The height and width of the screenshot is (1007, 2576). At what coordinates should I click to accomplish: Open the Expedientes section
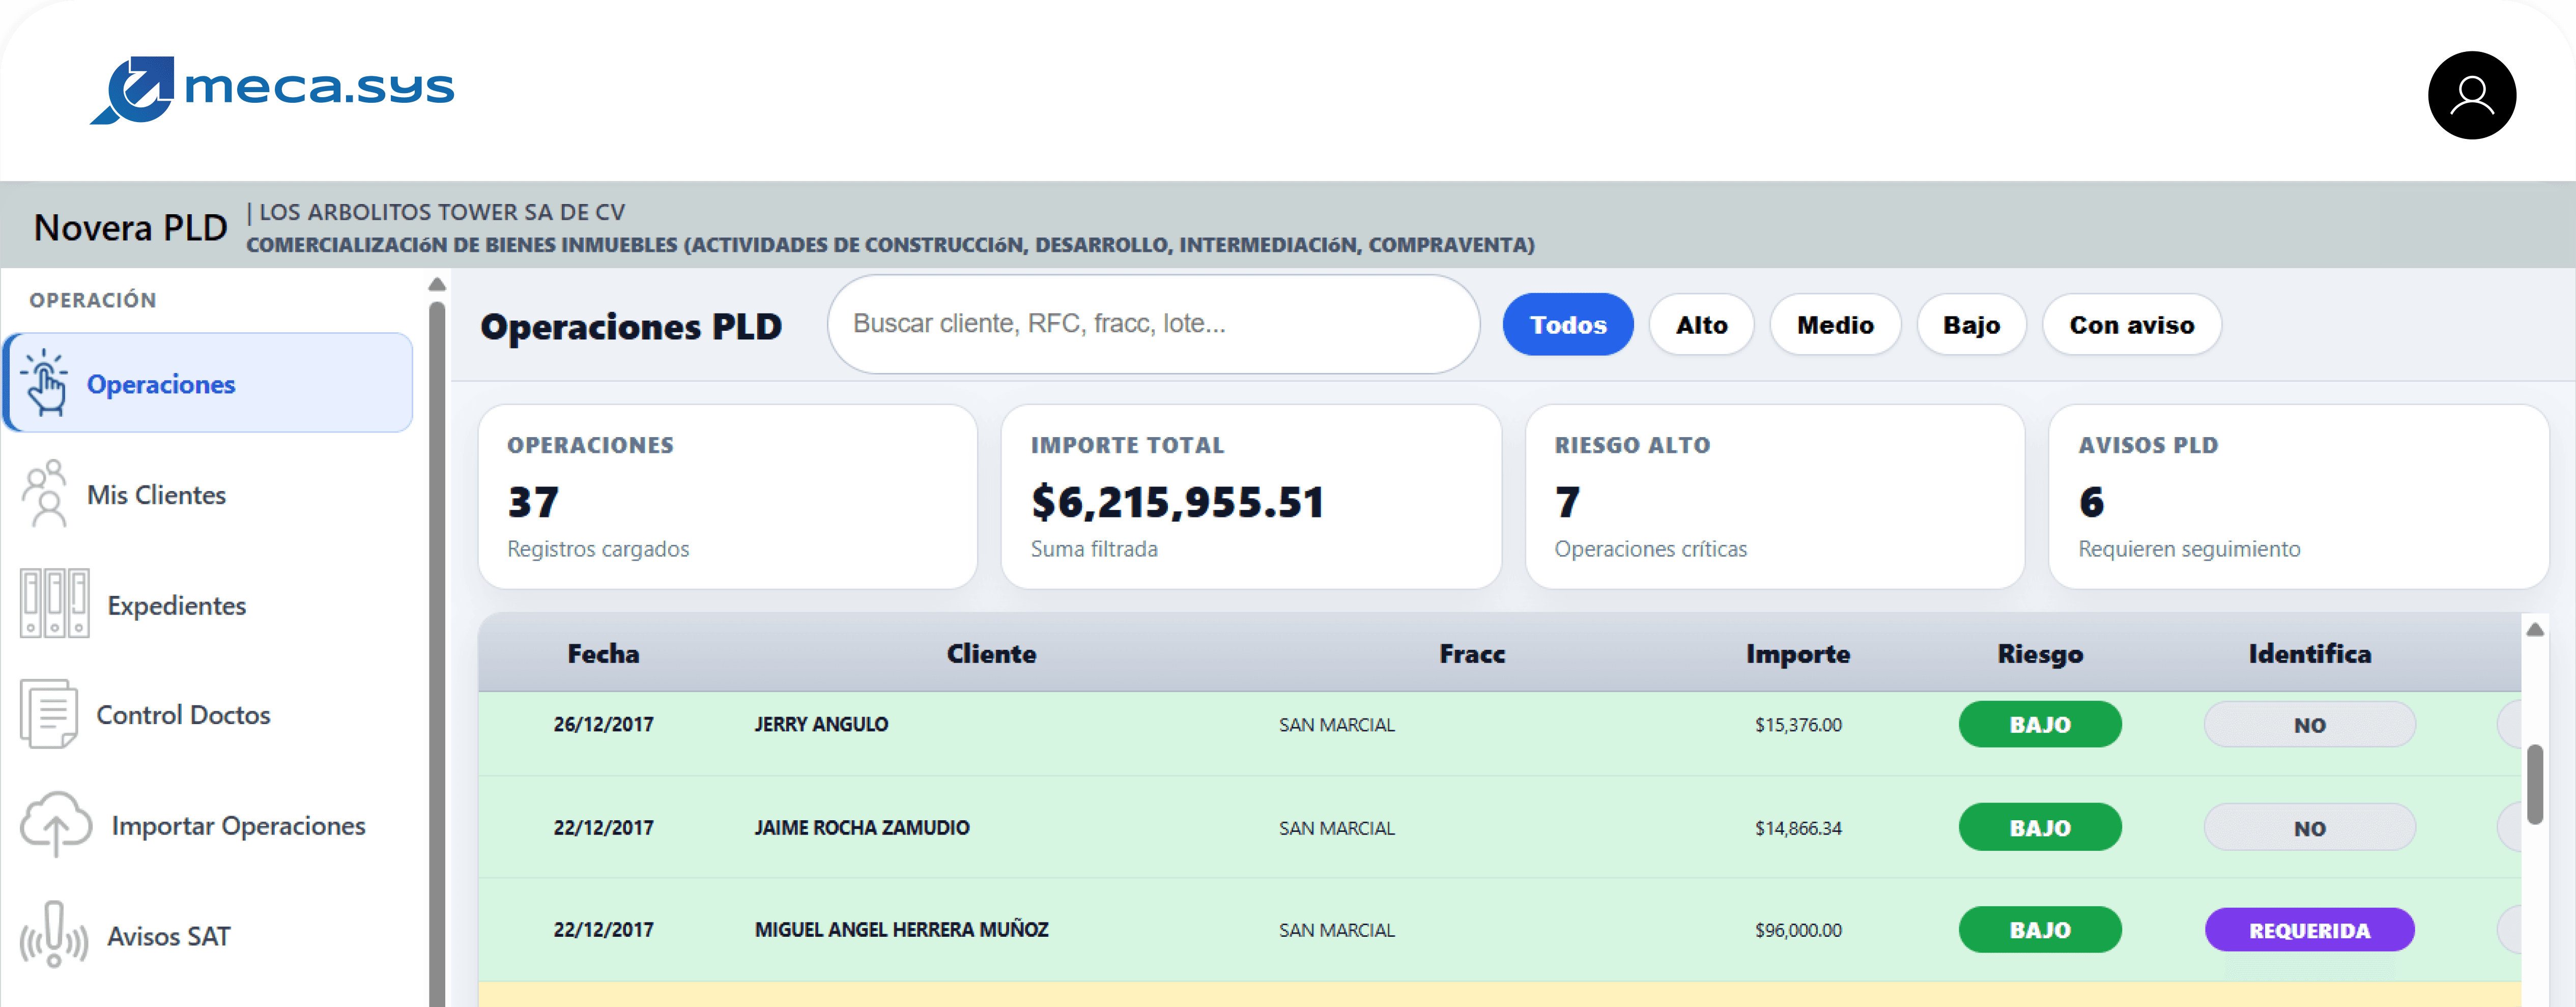[176, 605]
